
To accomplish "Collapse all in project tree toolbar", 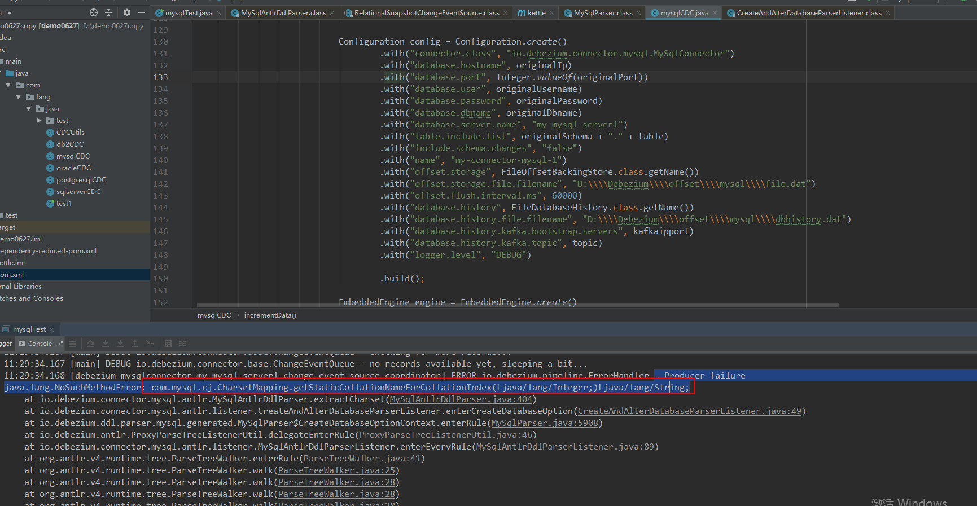I will tap(108, 12).
